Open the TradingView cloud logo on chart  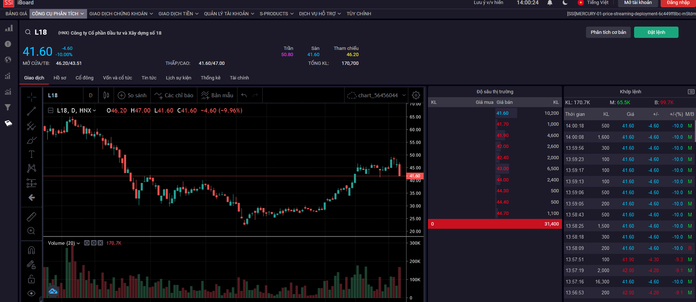53,291
